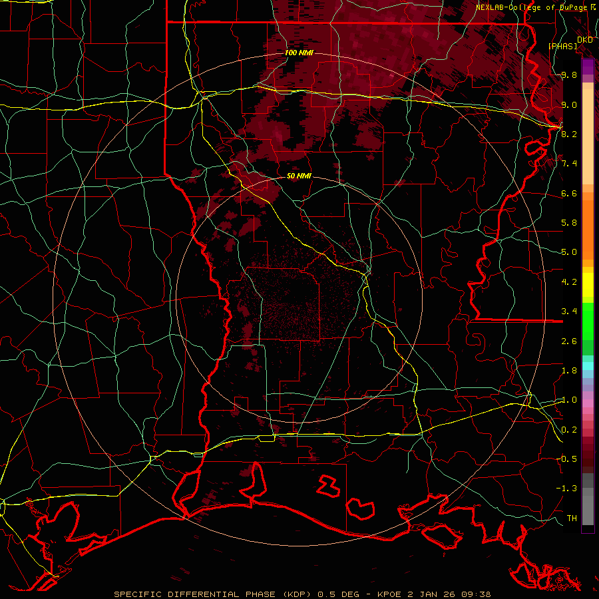Select the "2.6" color scale value
Screen dimensions: 599x599
pyautogui.click(x=569, y=341)
